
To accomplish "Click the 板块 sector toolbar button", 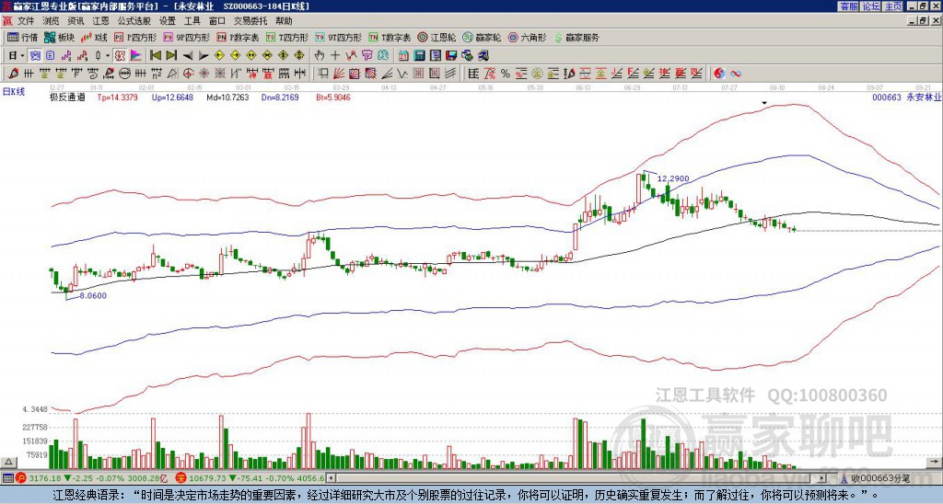I will 59,37.
